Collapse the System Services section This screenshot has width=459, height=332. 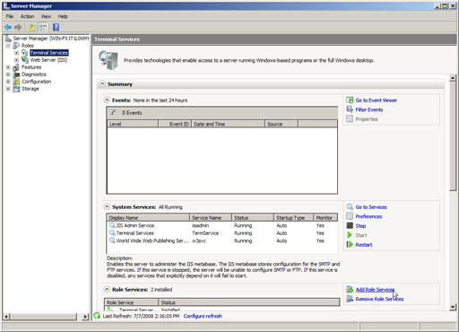[x=107, y=206]
